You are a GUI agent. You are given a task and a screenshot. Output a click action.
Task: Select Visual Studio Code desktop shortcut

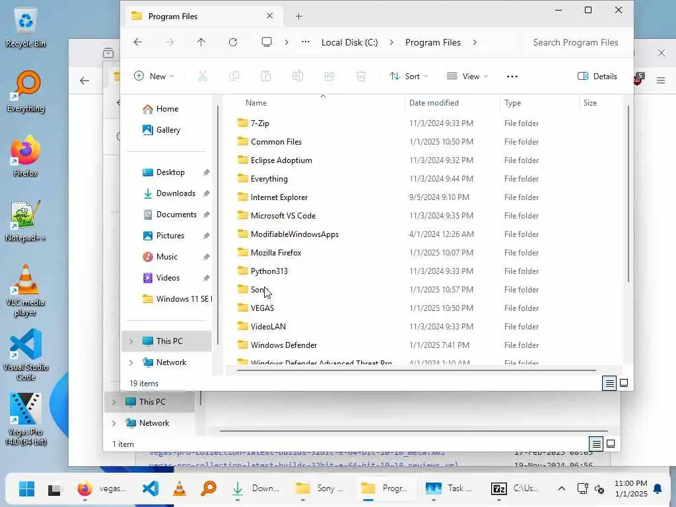[26, 355]
